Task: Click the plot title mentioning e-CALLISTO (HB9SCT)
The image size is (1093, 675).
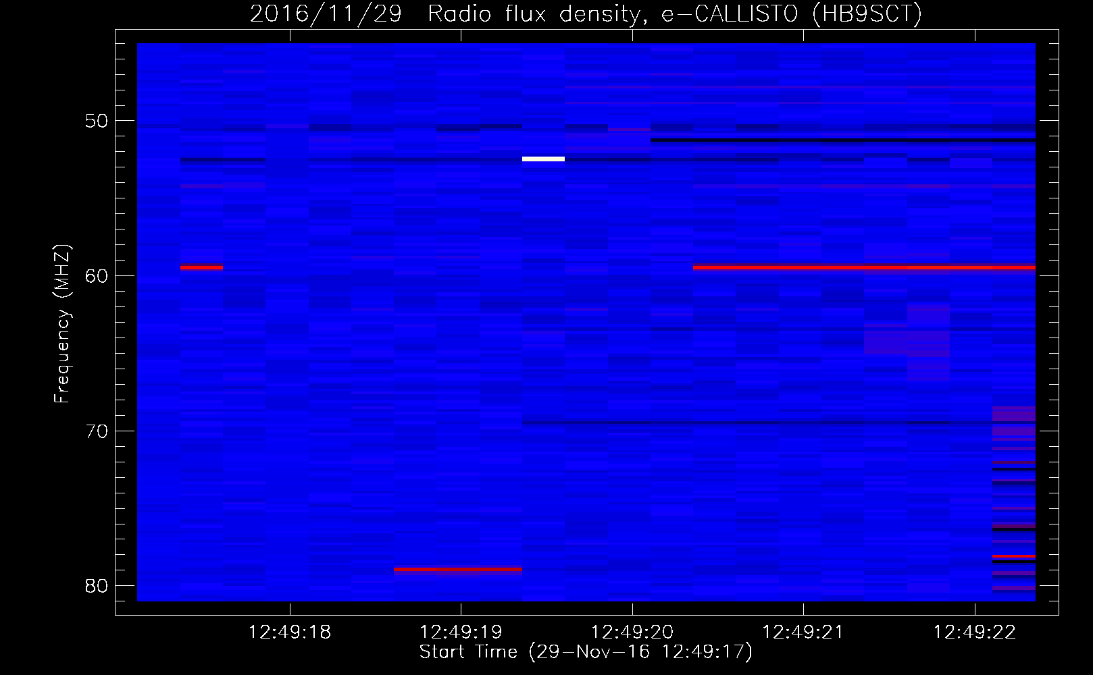Action: click(x=586, y=13)
